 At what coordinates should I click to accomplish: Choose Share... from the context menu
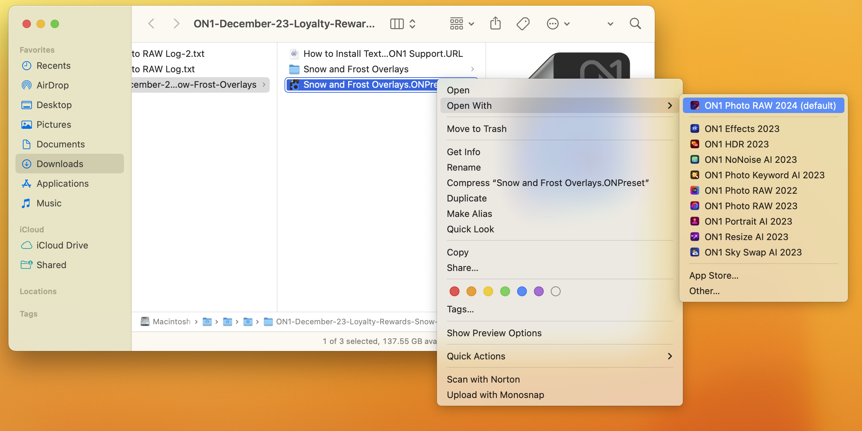tap(560, 268)
